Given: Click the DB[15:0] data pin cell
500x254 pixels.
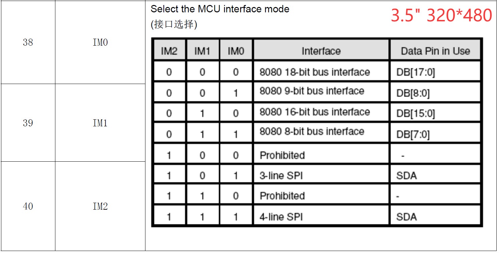Looking at the screenshot, I should tap(416, 114).
